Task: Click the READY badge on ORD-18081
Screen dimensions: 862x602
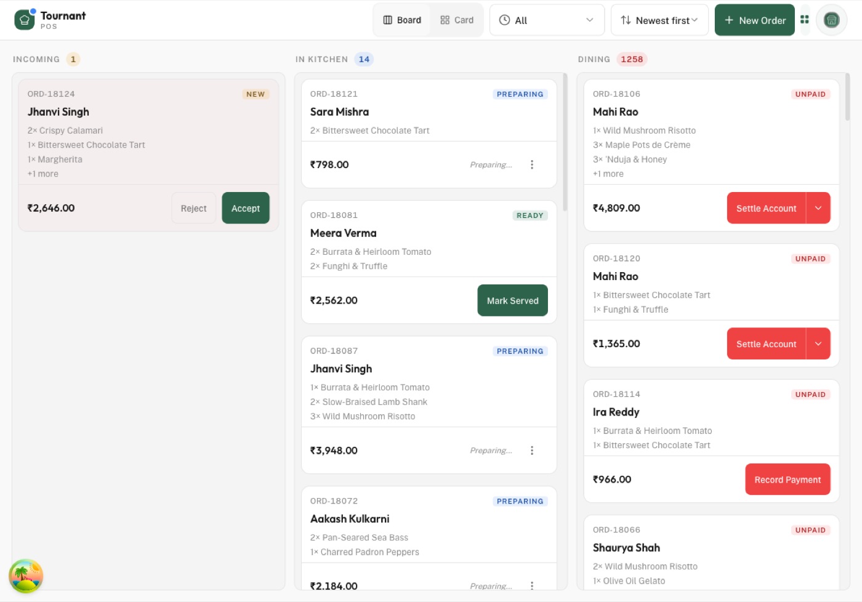Action: tap(530, 215)
